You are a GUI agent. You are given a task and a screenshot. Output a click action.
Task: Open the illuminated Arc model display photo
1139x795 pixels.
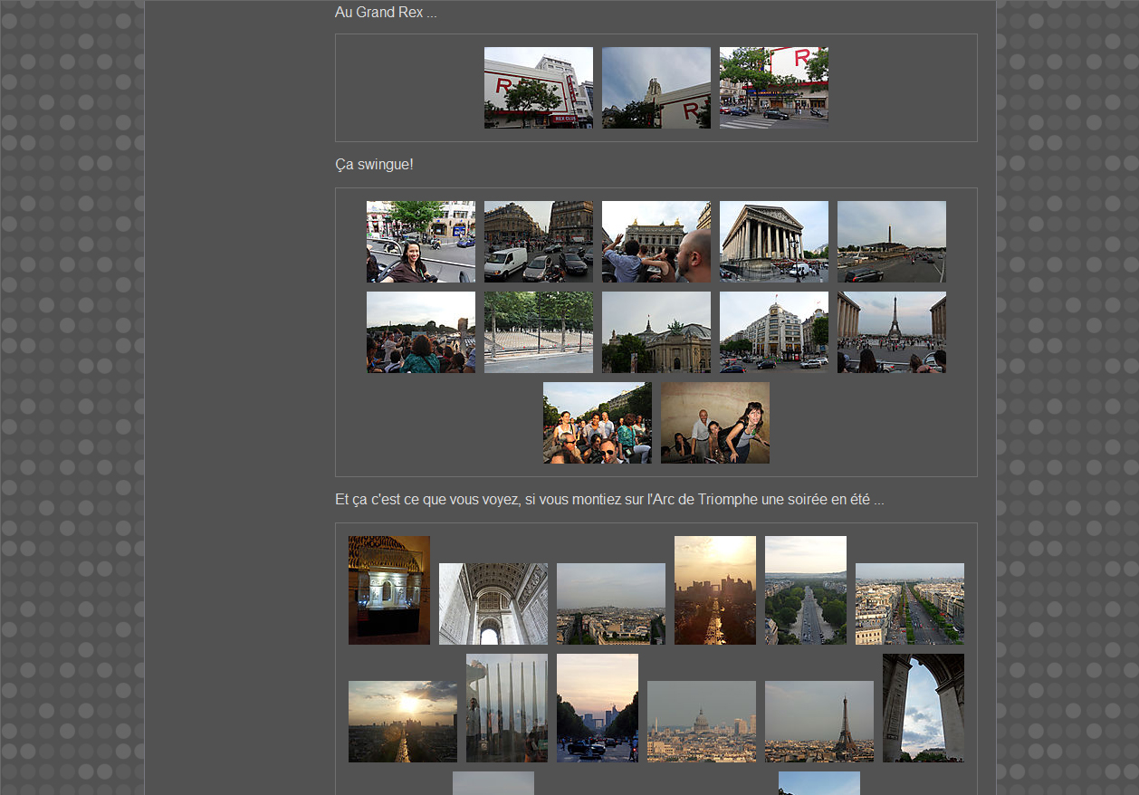[x=388, y=590]
